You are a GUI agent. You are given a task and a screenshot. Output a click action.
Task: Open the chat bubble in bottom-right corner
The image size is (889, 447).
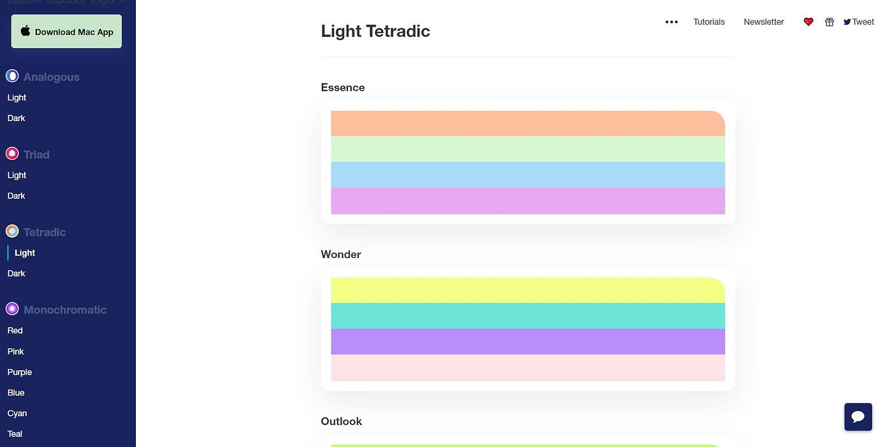pos(858,417)
